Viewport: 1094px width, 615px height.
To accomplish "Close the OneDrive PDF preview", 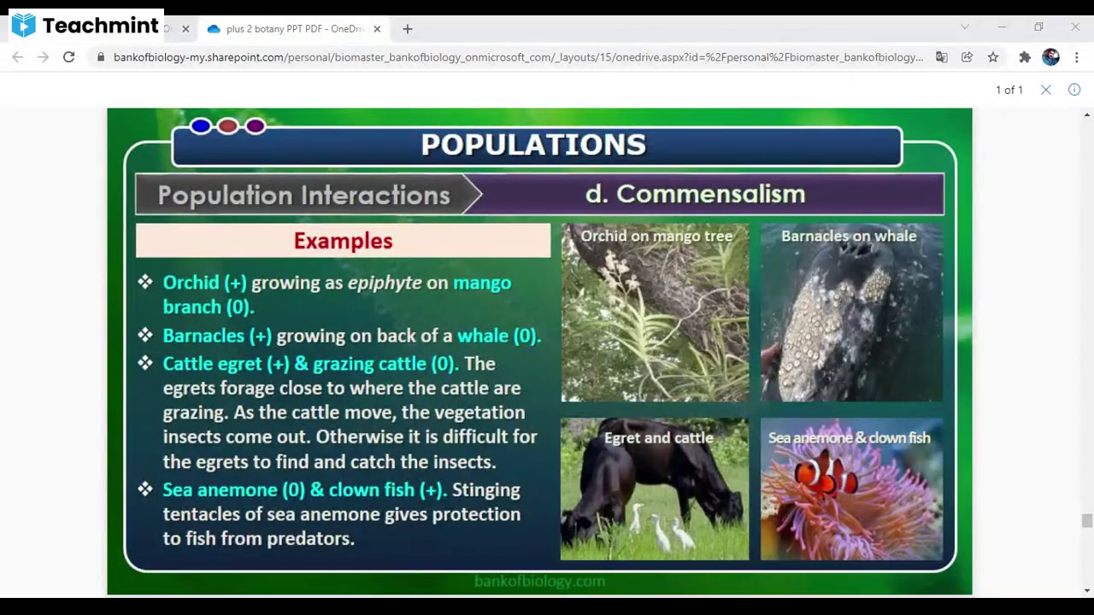I will 1045,90.
